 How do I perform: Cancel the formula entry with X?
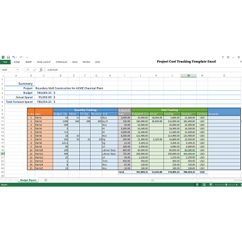click(28, 70)
